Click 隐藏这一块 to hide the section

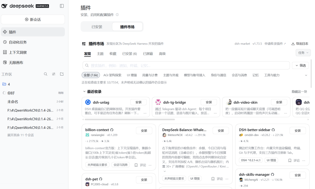point(299,92)
